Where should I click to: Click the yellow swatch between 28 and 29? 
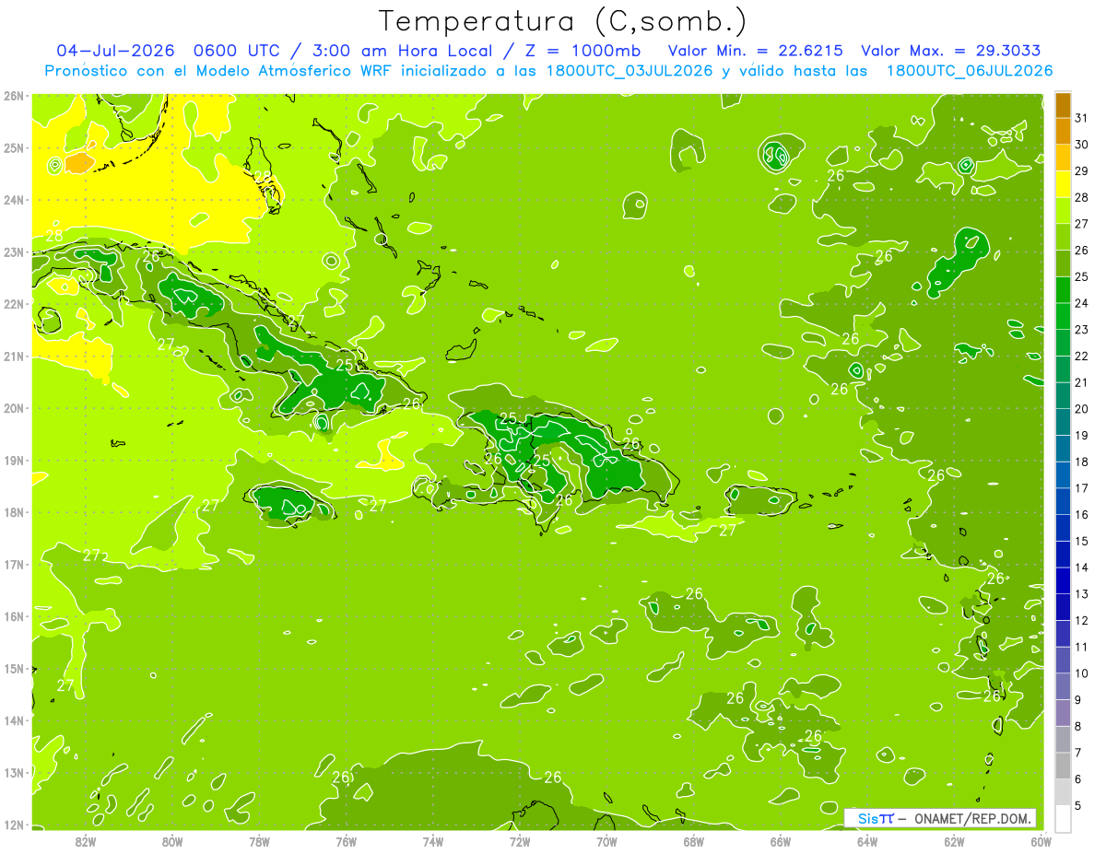click(1063, 184)
